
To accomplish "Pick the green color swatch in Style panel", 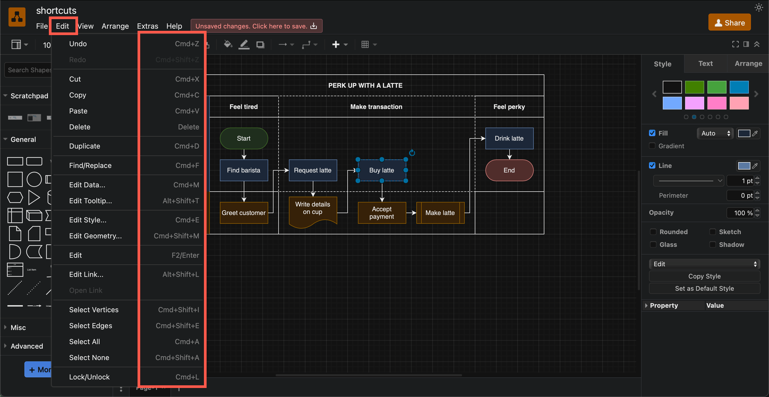I will click(695, 87).
